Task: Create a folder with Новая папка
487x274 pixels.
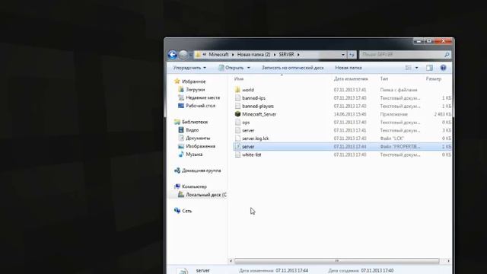Action: (x=349, y=68)
